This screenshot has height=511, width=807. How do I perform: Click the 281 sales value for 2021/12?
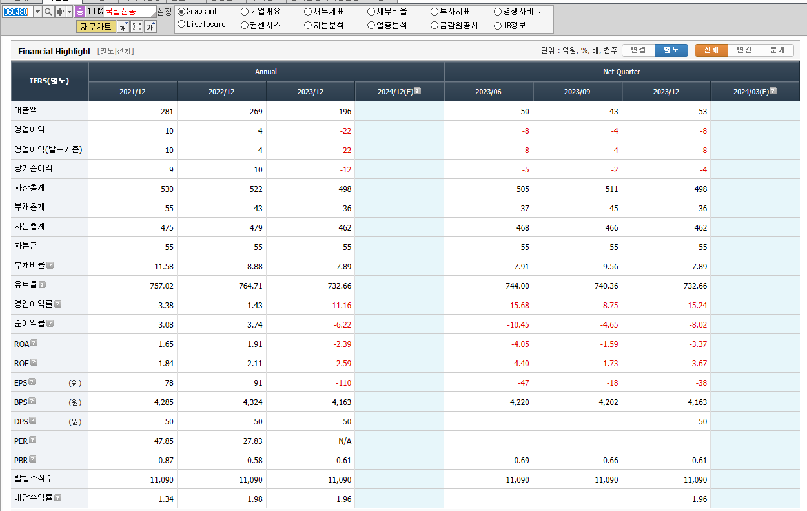(x=167, y=111)
